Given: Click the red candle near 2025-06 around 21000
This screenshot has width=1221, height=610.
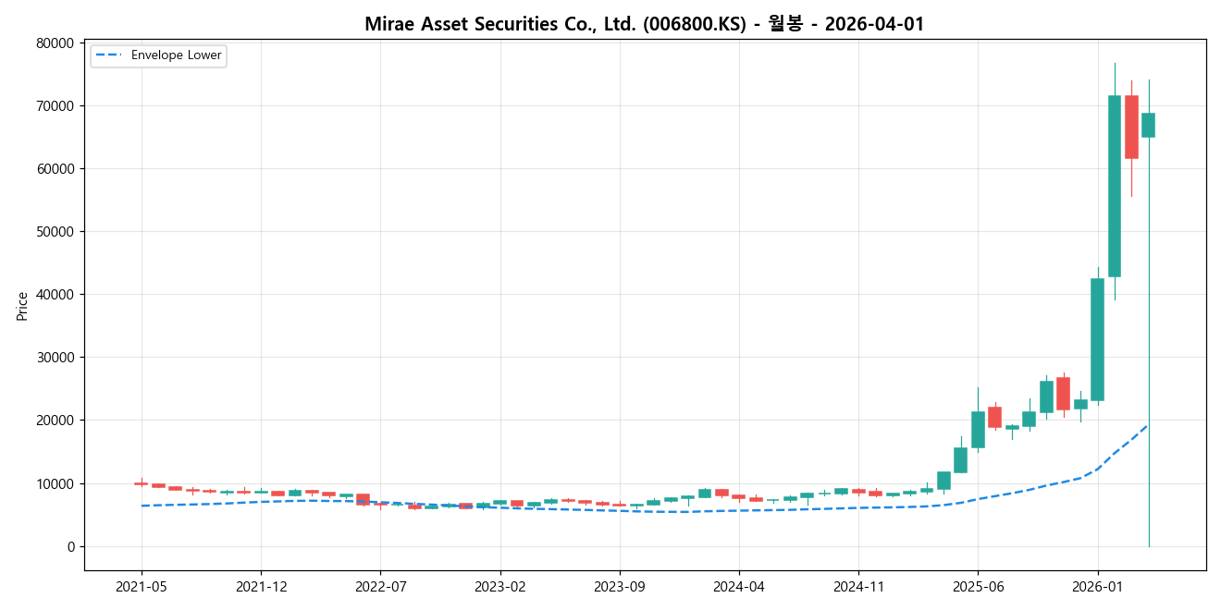Looking at the screenshot, I should (994, 416).
